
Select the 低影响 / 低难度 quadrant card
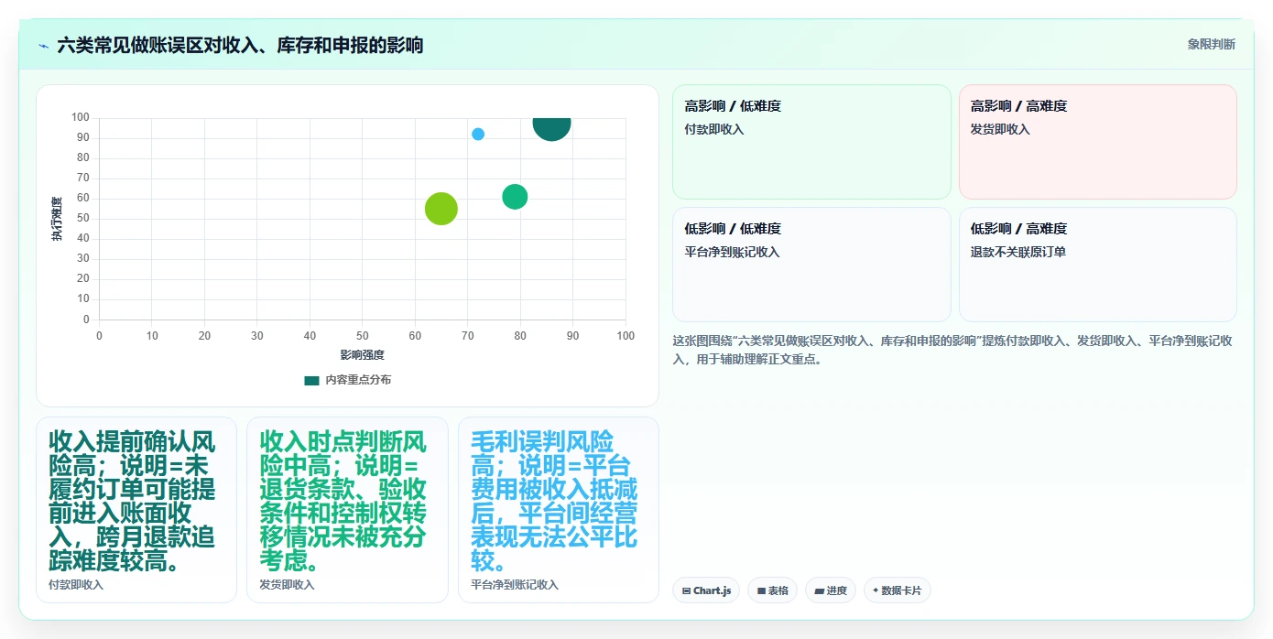tap(811, 265)
